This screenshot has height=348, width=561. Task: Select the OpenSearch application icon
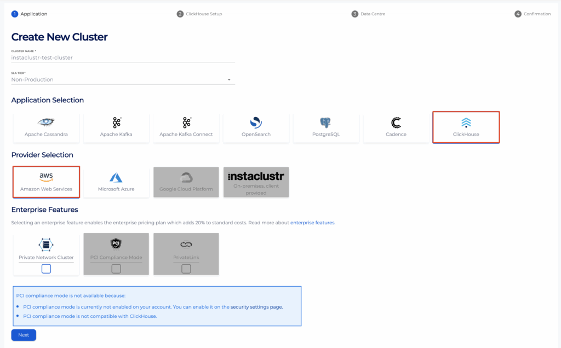256,123
